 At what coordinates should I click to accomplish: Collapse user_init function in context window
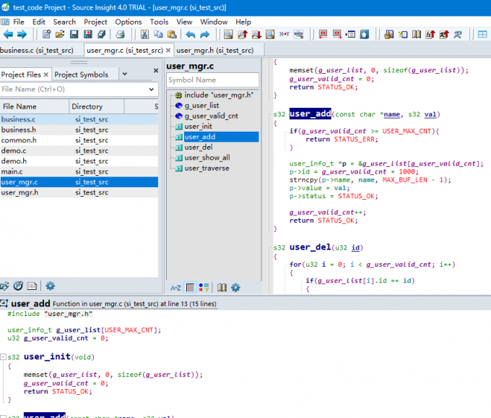click(3, 357)
